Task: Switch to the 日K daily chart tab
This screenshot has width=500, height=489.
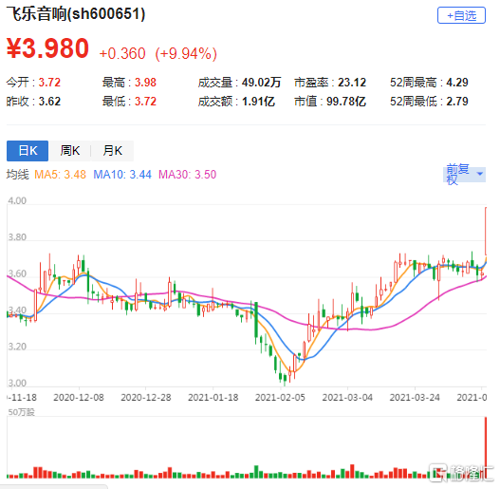Action: (x=28, y=151)
